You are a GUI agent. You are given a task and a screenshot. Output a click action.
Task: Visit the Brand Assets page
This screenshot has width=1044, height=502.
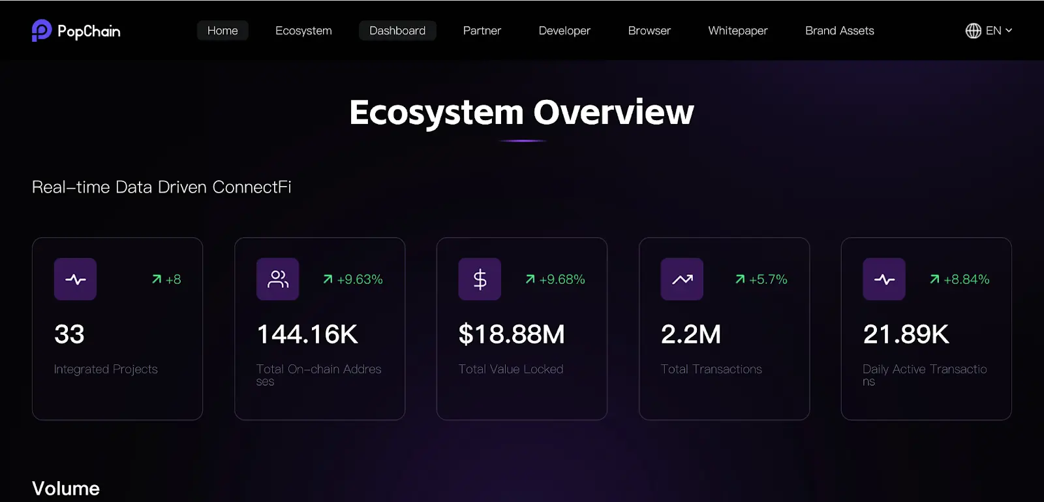(840, 31)
